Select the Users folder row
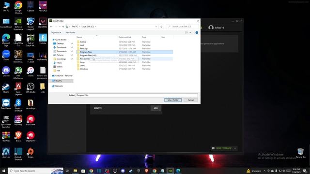Image resolution: width=310 pixels, height=174 pixels. tap(124, 66)
